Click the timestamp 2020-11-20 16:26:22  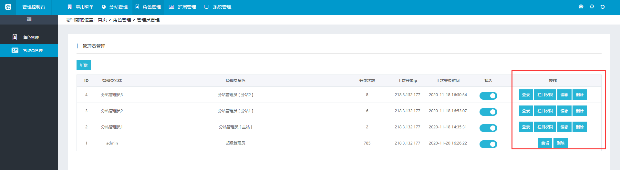click(448, 143)
